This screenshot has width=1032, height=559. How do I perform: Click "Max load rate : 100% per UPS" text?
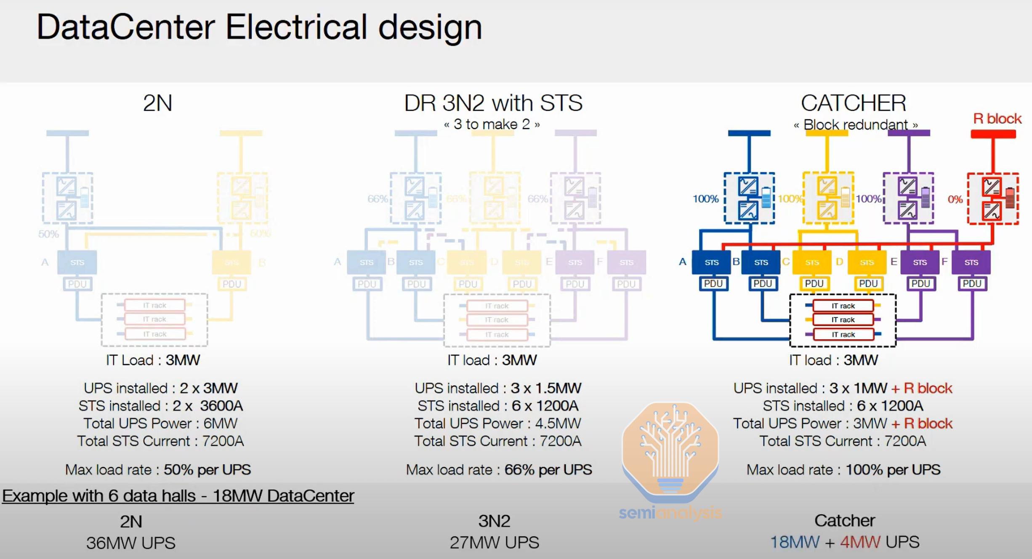(x=843, y=470)
